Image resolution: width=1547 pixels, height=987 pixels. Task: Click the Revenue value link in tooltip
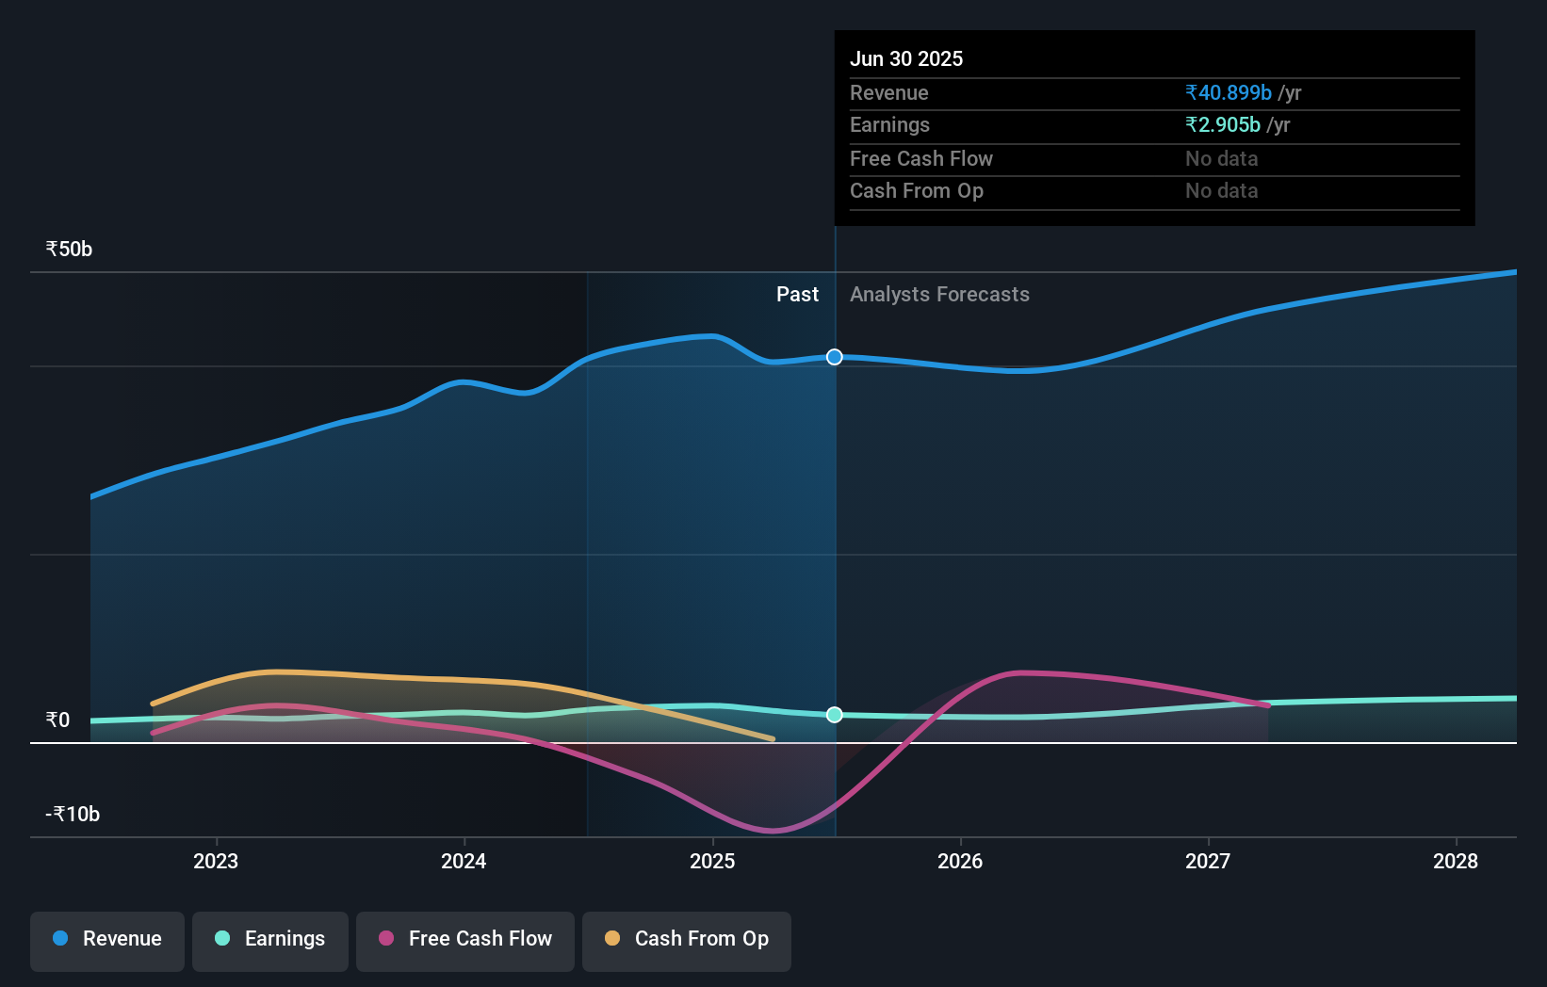click(1228, 92)
